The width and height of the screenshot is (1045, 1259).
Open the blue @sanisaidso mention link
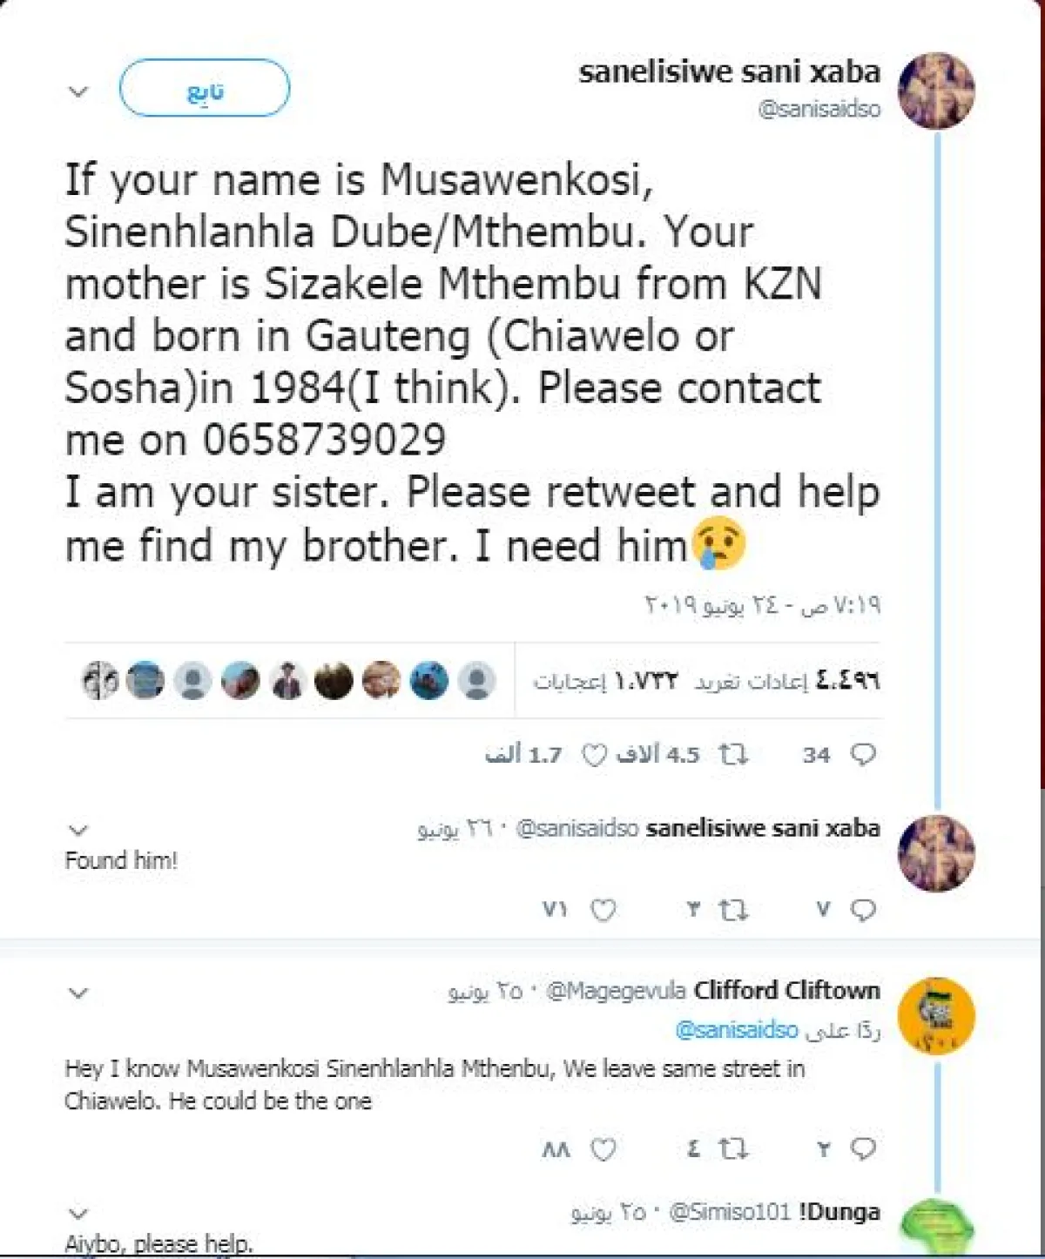point(737,1030)
